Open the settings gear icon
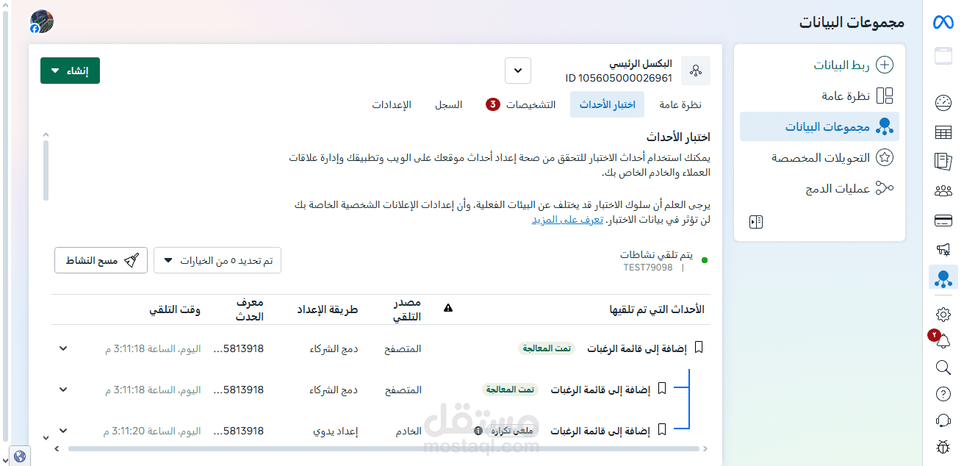Viewport: 964px width, 466px height. (x=943, y=315)
